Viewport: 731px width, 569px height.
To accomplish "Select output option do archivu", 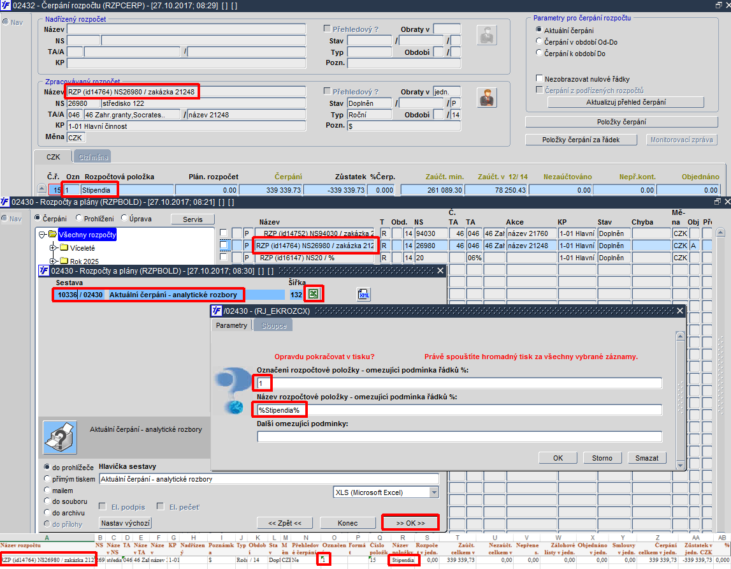I will [x=47, y=512].
